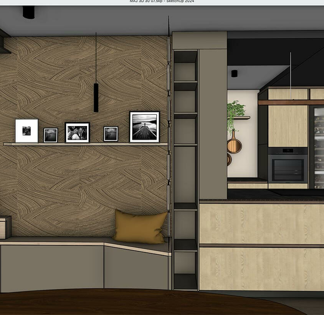
Task: Select the large framed pier photograph
Action: coord(144,127)
